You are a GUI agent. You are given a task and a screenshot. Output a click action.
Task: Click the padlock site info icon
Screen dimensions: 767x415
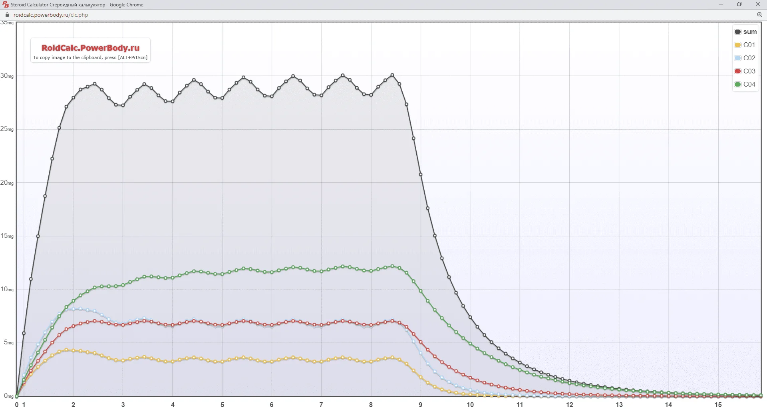point(7,15)
